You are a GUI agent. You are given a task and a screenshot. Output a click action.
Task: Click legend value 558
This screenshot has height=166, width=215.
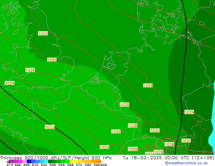click(x=70, y=165)
